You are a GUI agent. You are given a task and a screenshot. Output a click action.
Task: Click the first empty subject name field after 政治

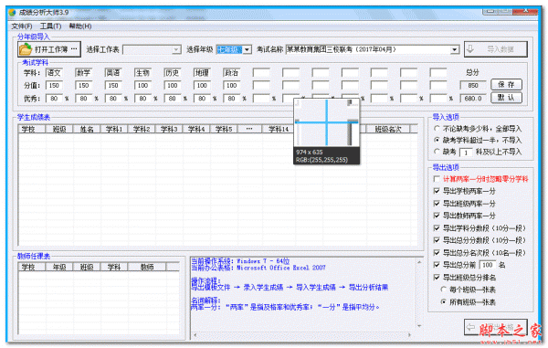point(261,73)
